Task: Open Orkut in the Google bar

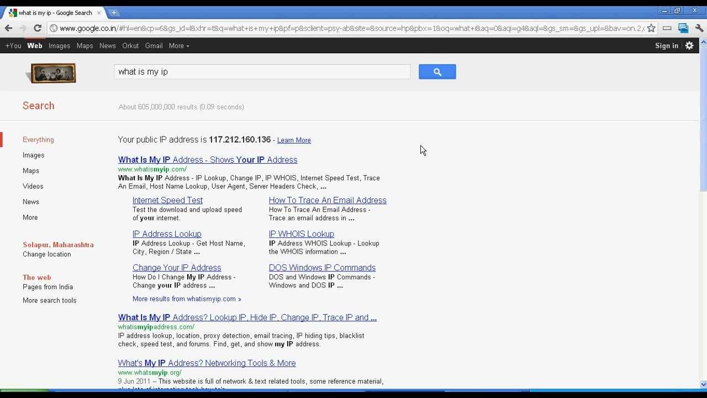Action: point(130,46)
